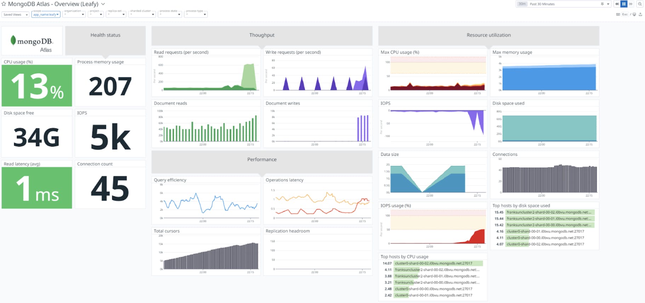The image size is (645, 303).
Task: Step the time frame forward
Action: (x=630, y=4)
